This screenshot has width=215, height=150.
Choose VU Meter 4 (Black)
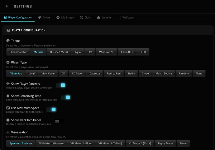coord(140,143)
